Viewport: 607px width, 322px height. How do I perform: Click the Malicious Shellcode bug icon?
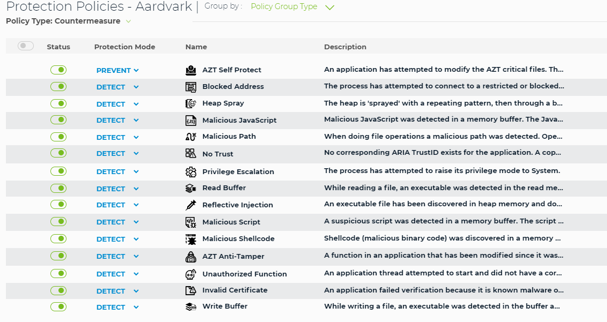(191, 239)
